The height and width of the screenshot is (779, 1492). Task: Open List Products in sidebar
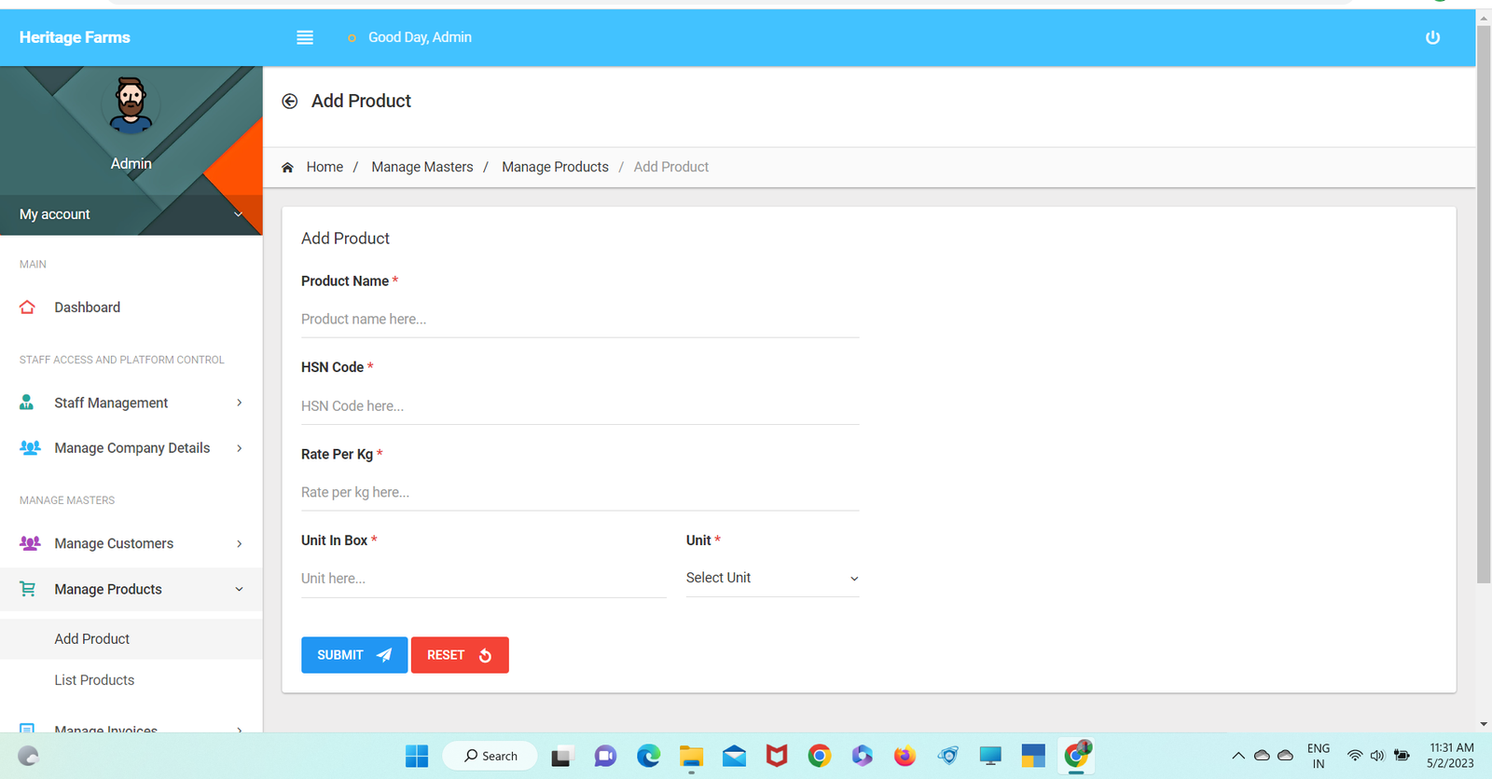pyautogui.click(x=94, y=680)
